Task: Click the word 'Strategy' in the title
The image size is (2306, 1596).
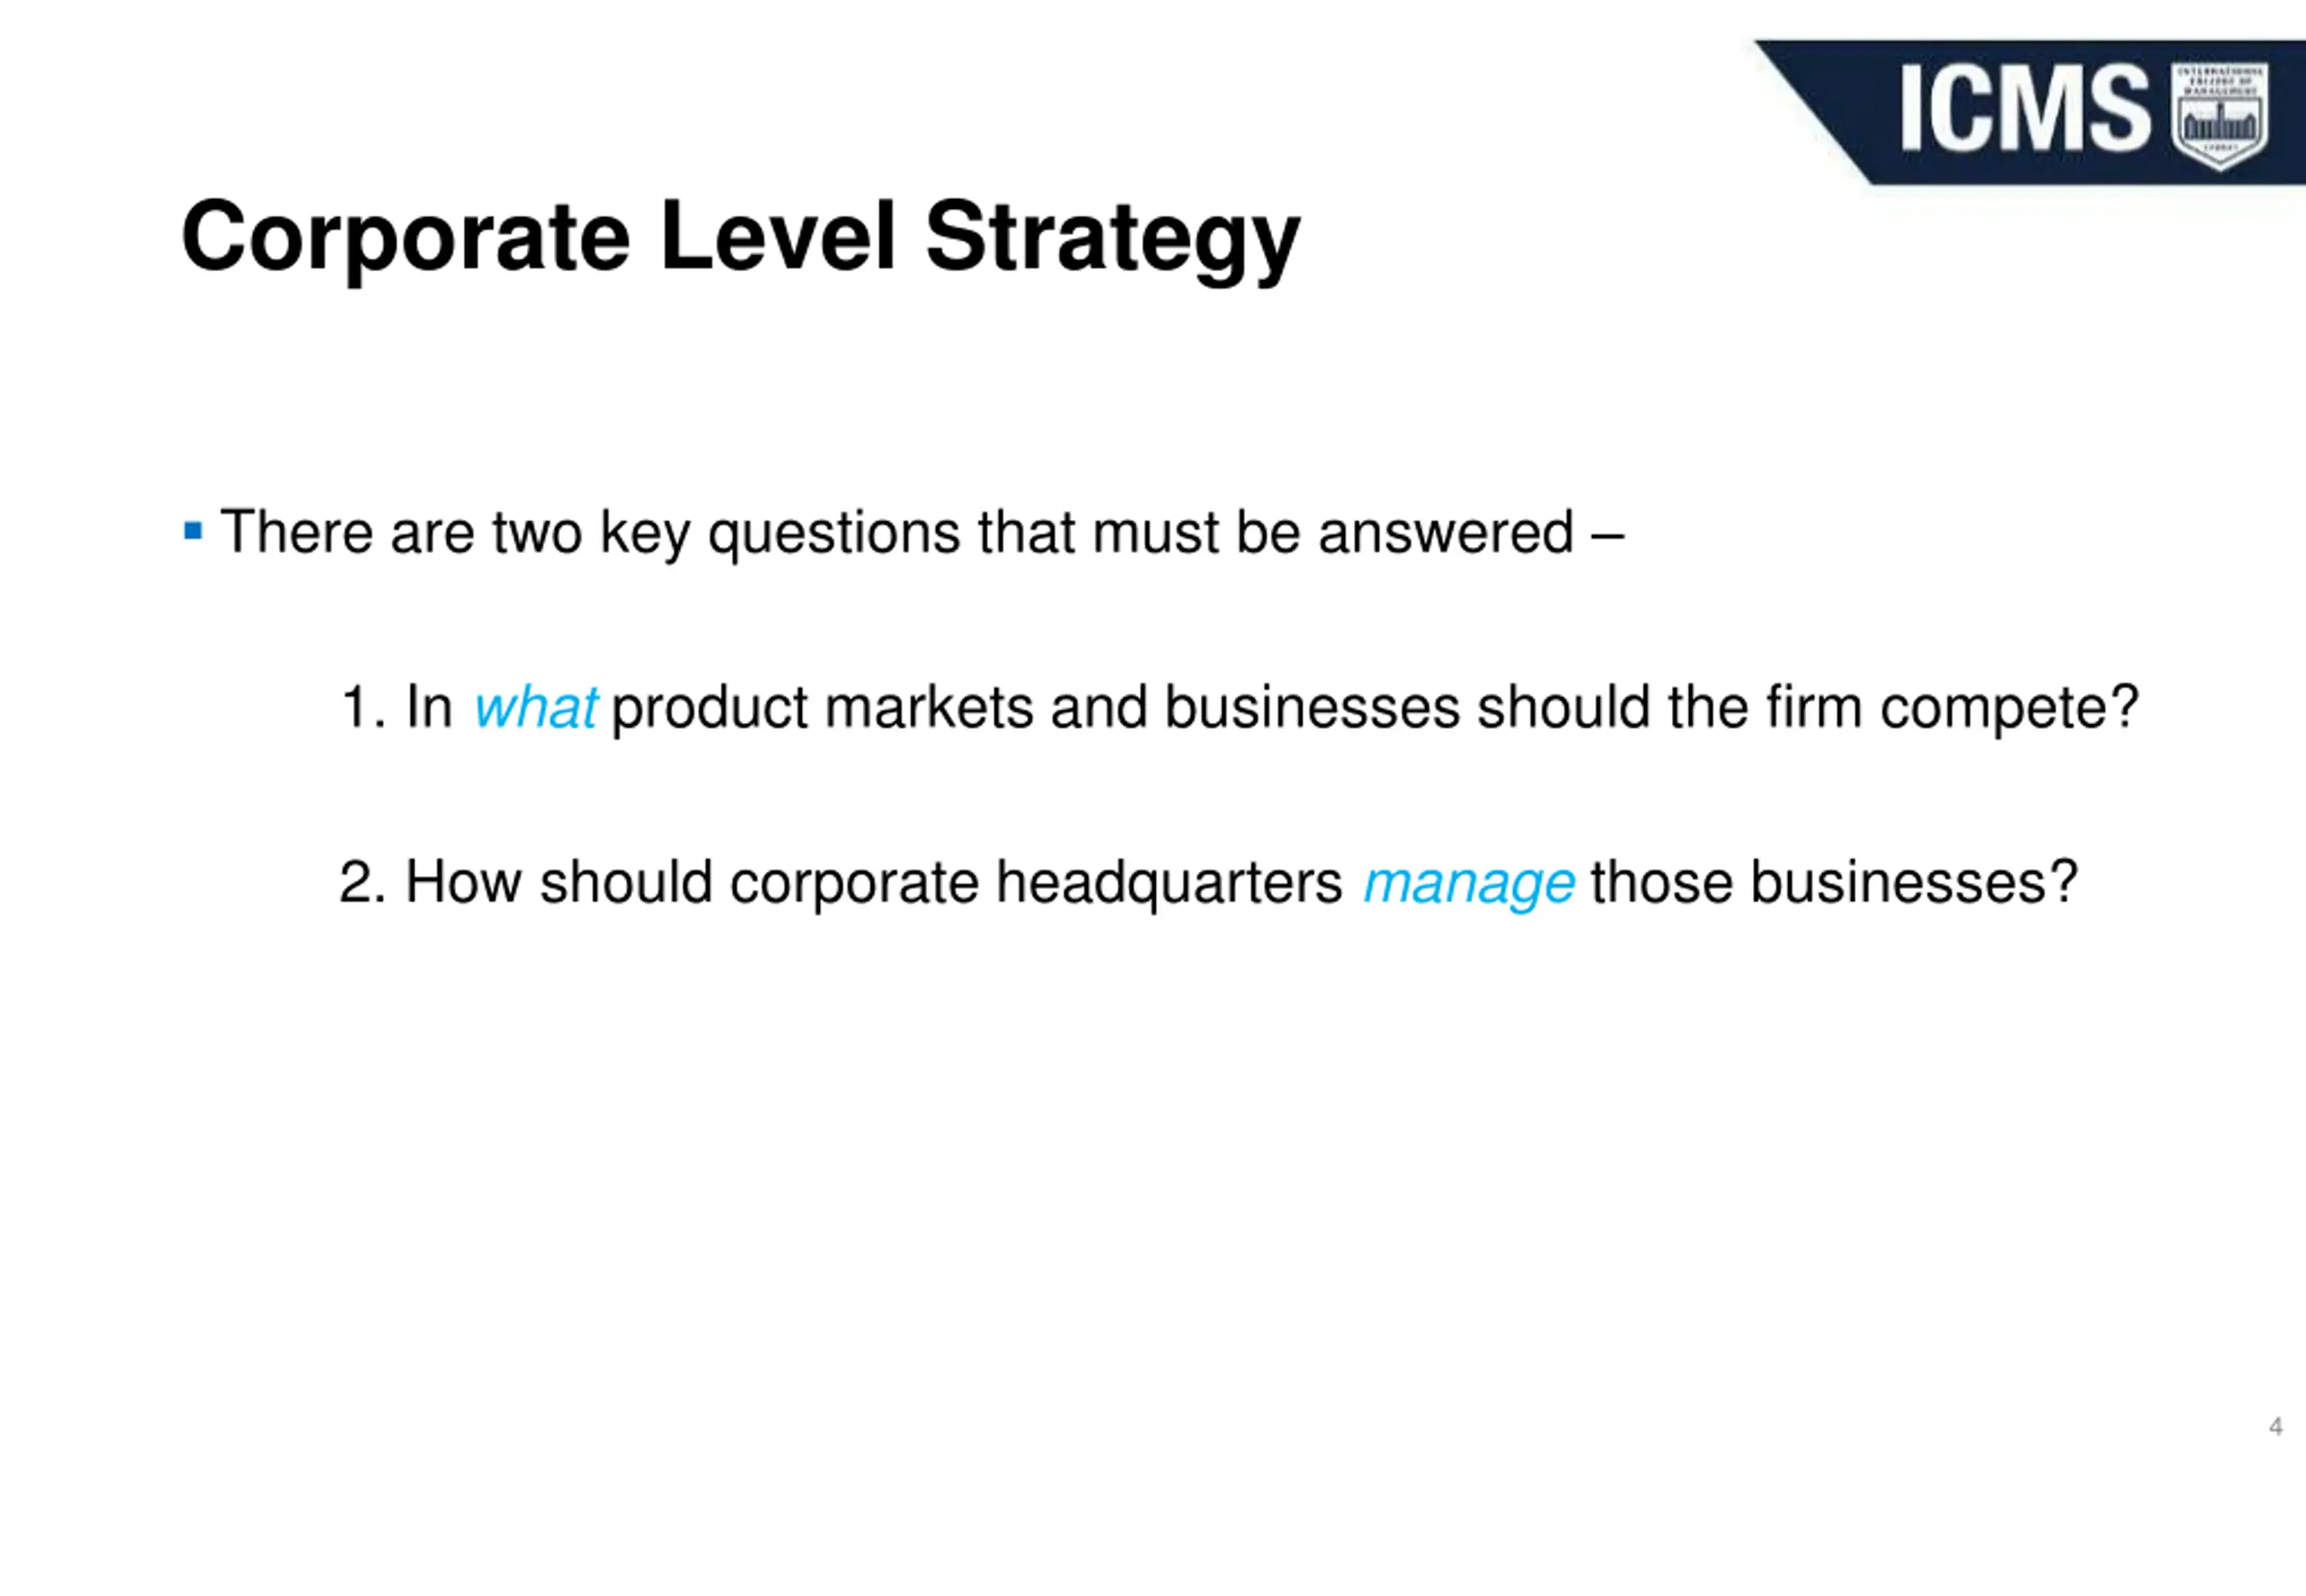Action: point(1112,239)
